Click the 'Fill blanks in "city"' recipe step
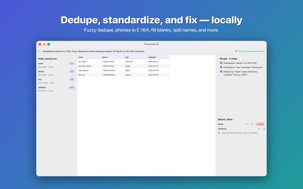 243,67
